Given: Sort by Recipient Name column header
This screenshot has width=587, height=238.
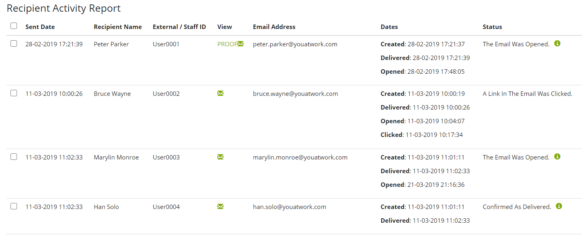Looking at the screenshot, I should coord(118,27).
